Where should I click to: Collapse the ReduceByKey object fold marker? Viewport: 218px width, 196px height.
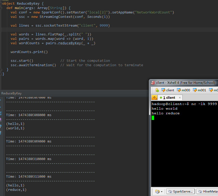tap(1, 4)
